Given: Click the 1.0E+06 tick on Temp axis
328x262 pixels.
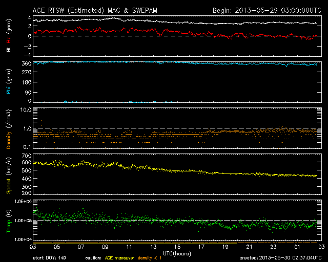Looking at the screenshot, I should pos(23,202).
